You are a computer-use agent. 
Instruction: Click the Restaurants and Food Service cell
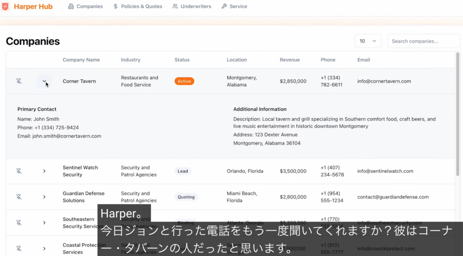tap(139, 81)
